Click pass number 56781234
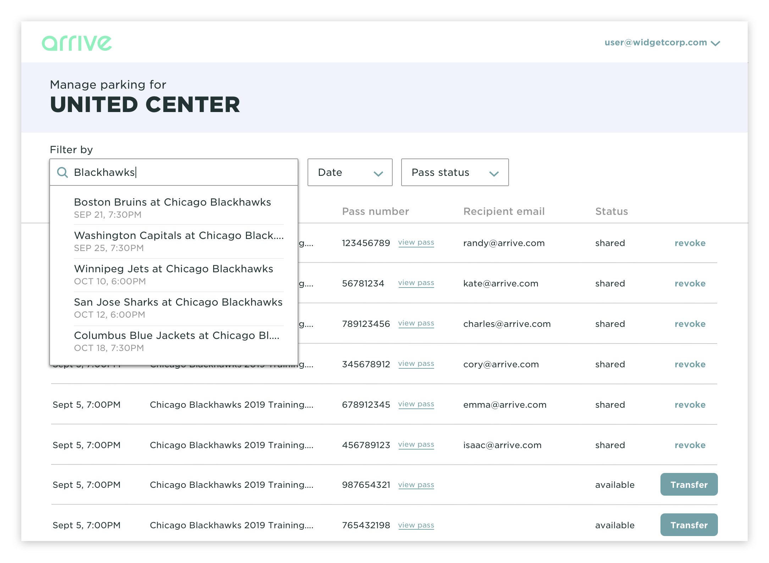The height and width of the screenshot is (563, 769). click(x=363, y=284)
